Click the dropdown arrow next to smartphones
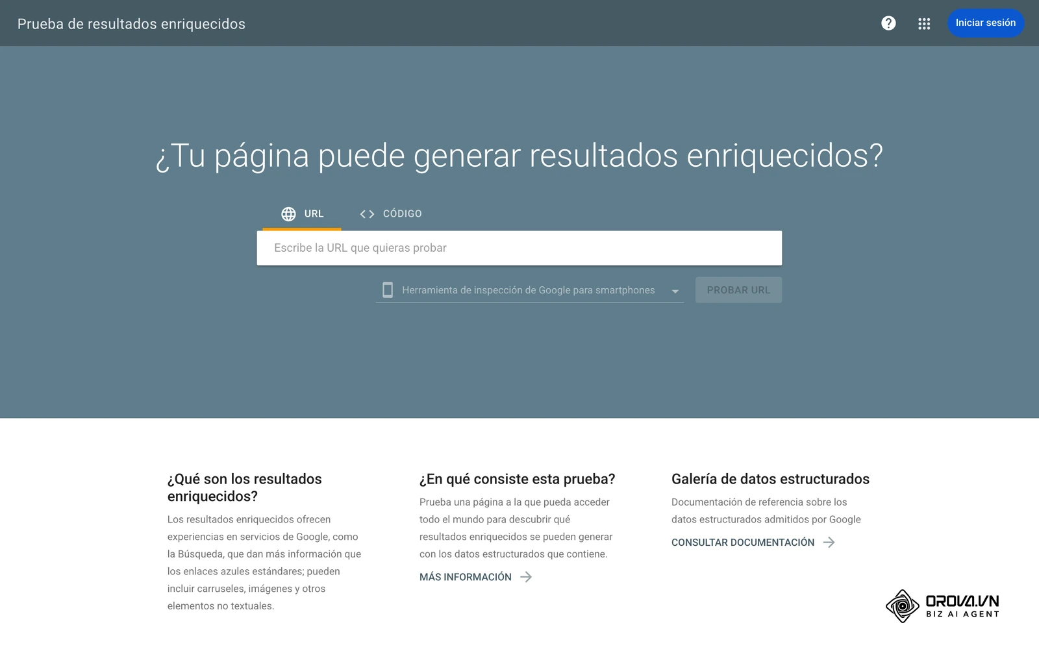 (675, 291)
